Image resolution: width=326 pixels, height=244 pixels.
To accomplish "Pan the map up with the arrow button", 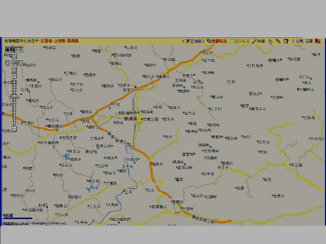I will (14, 57).
